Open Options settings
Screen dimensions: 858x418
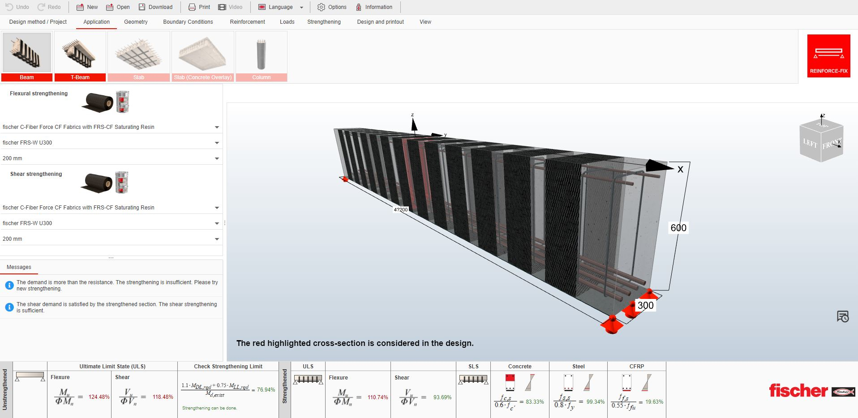coord(332,7)
